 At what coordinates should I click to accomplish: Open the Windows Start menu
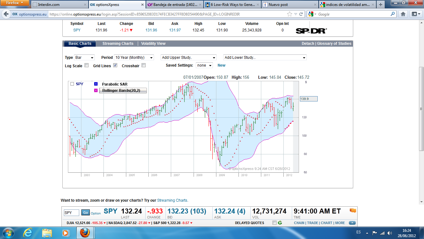[x=7, y=233]
